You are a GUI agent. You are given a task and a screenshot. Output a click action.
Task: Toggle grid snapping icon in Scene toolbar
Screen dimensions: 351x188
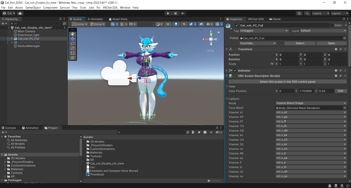pyautogui.click(x=122, y=24)
